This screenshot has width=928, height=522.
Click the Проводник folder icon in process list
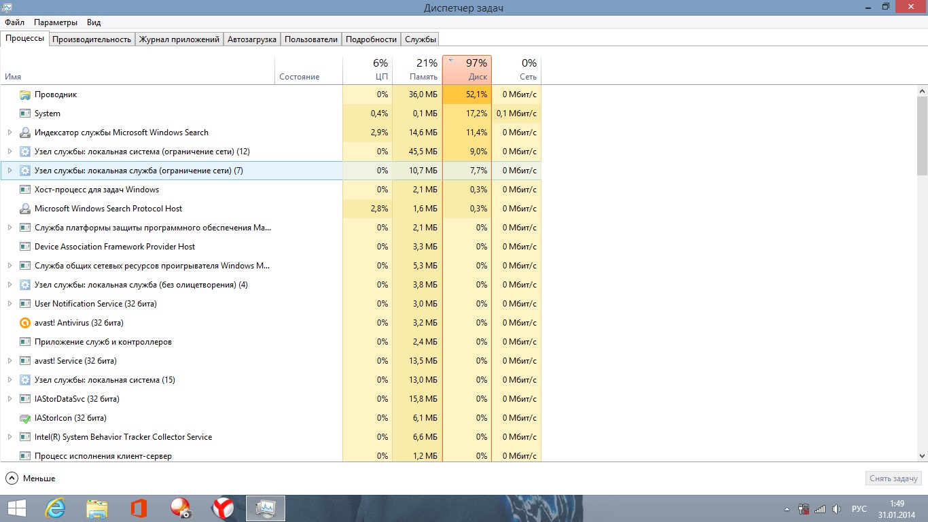click(25, 94)
